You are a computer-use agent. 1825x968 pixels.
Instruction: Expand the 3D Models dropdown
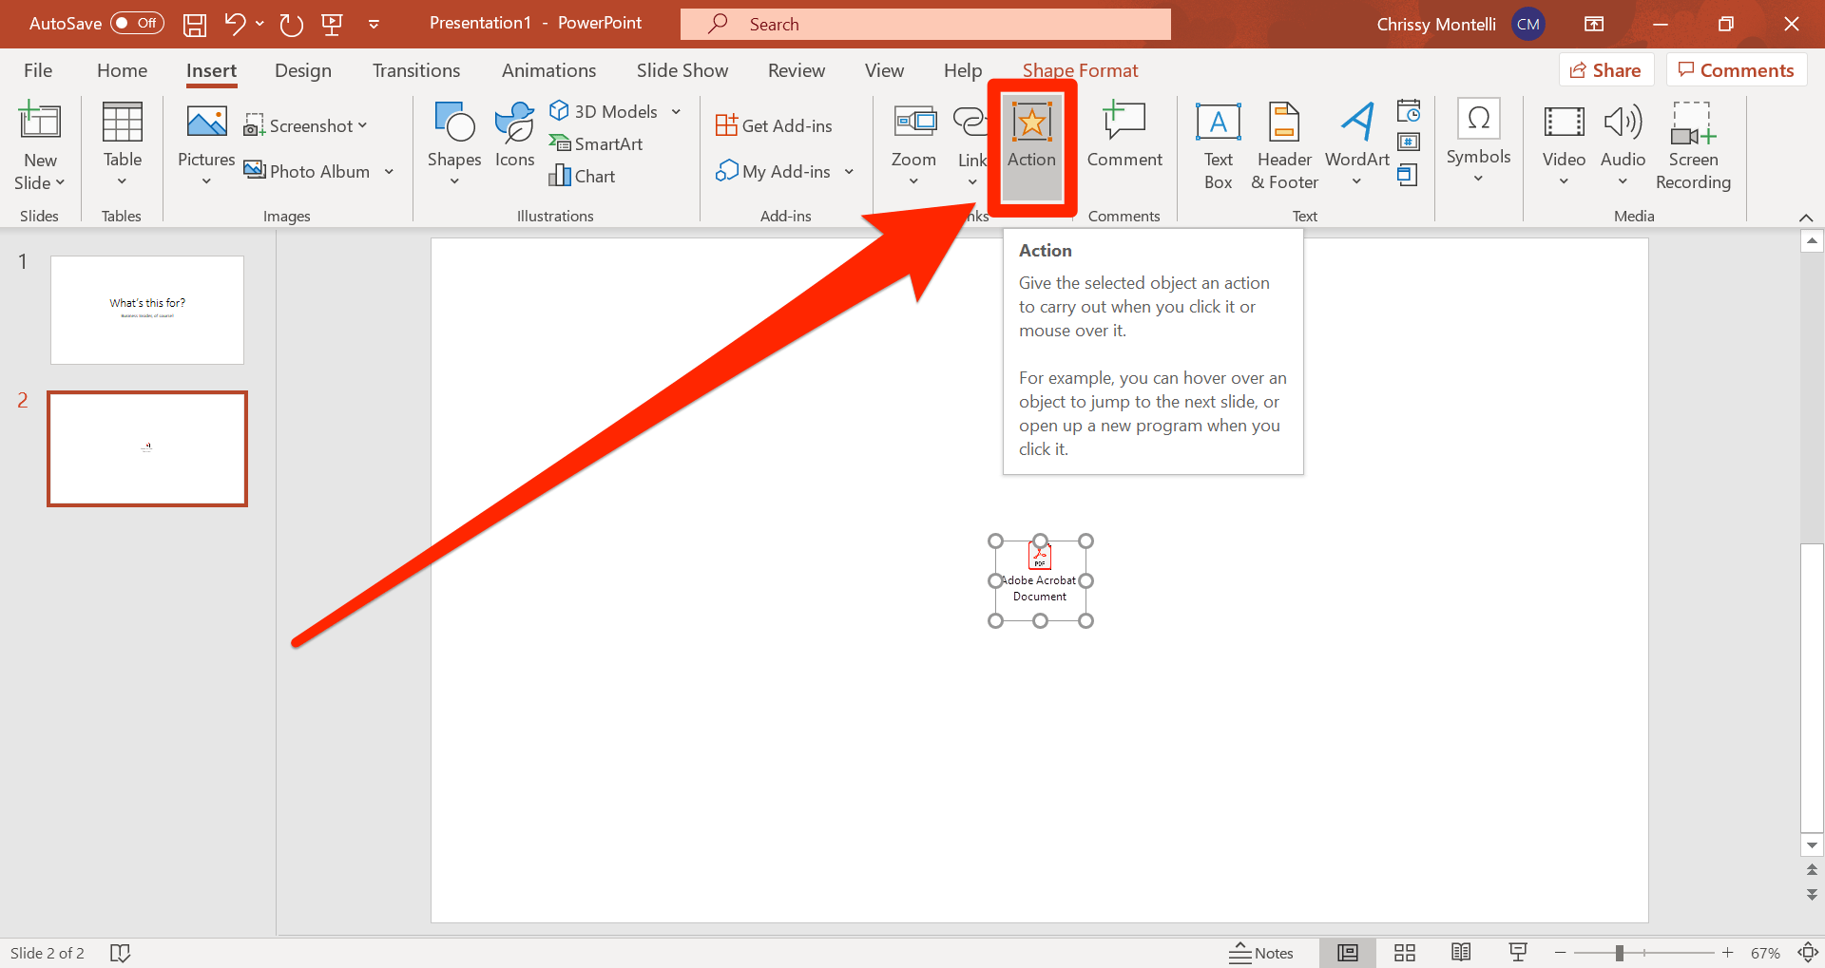(x=676, y=112)
